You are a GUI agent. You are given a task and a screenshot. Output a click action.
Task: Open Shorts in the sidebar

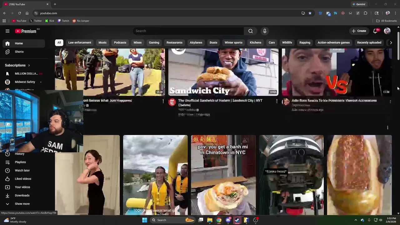click(x=24, y=52)
